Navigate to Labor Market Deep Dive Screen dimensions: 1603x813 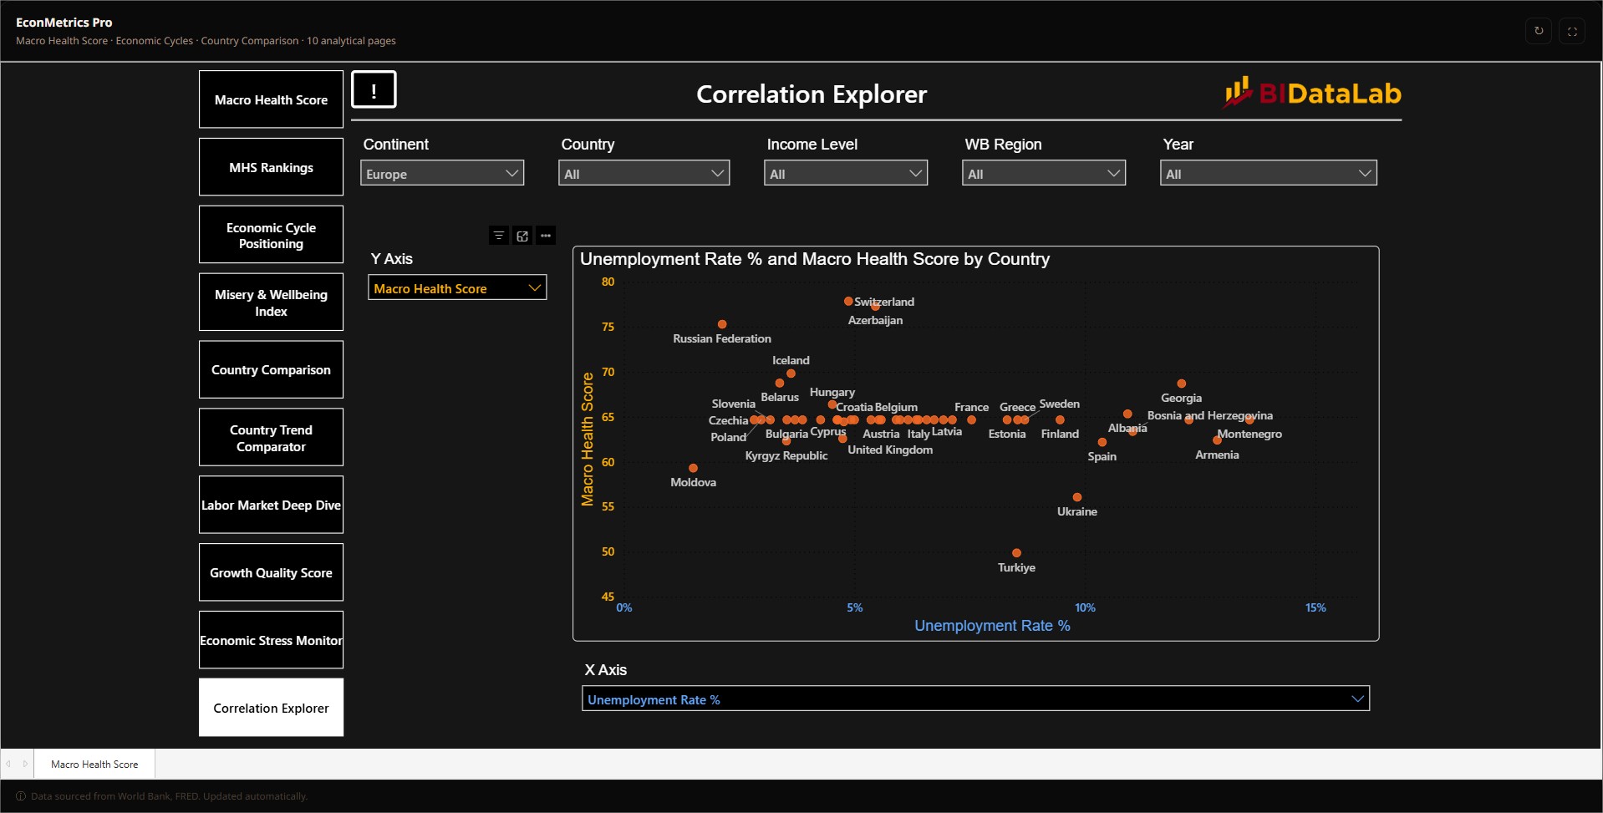[x=271, y=505]
